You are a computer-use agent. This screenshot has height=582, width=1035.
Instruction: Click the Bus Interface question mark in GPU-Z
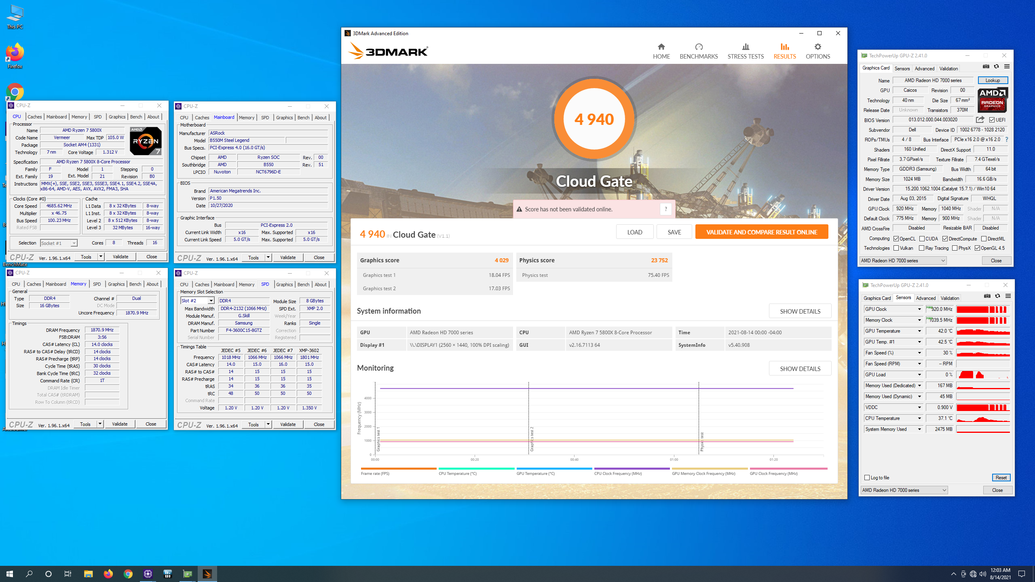click(x=1006, y=139)
